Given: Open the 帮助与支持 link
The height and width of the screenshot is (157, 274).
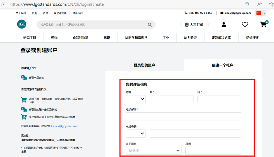Looking at the screenshot, I should pyautogui.click(x=60, y=13).
